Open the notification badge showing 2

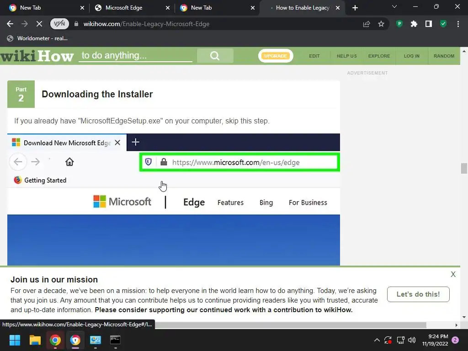pos(455,340)
